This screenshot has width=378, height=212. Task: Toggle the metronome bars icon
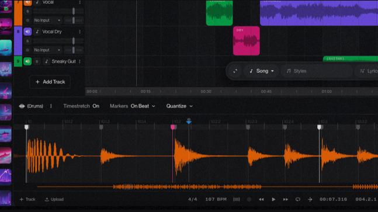237,200
